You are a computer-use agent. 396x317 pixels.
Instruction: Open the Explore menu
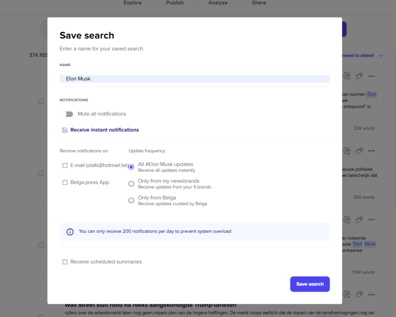[x=133, y=3]
